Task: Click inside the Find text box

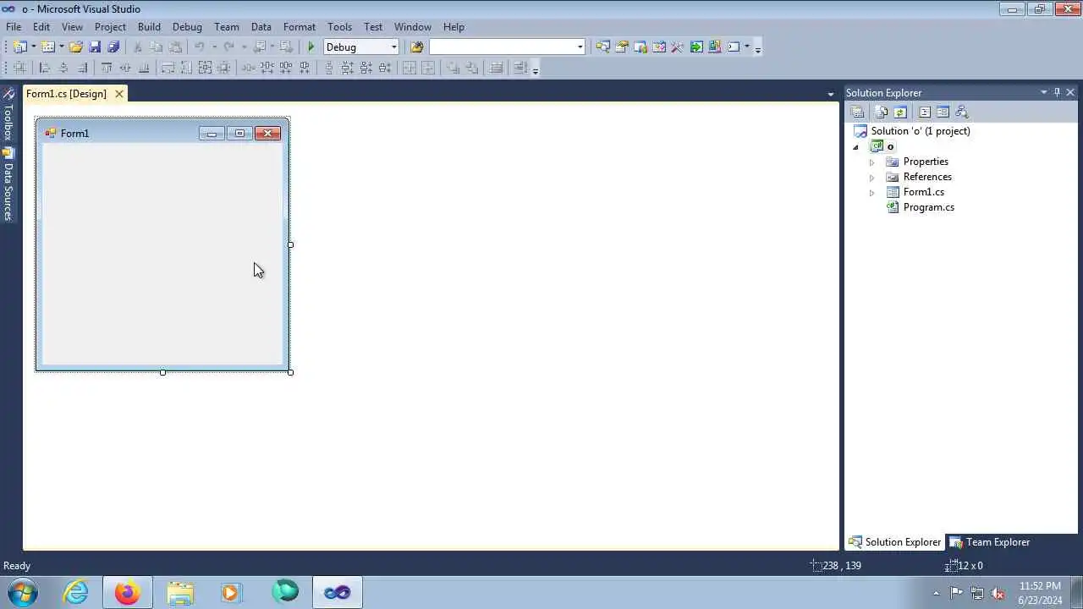Action: [x=503, y=47]
